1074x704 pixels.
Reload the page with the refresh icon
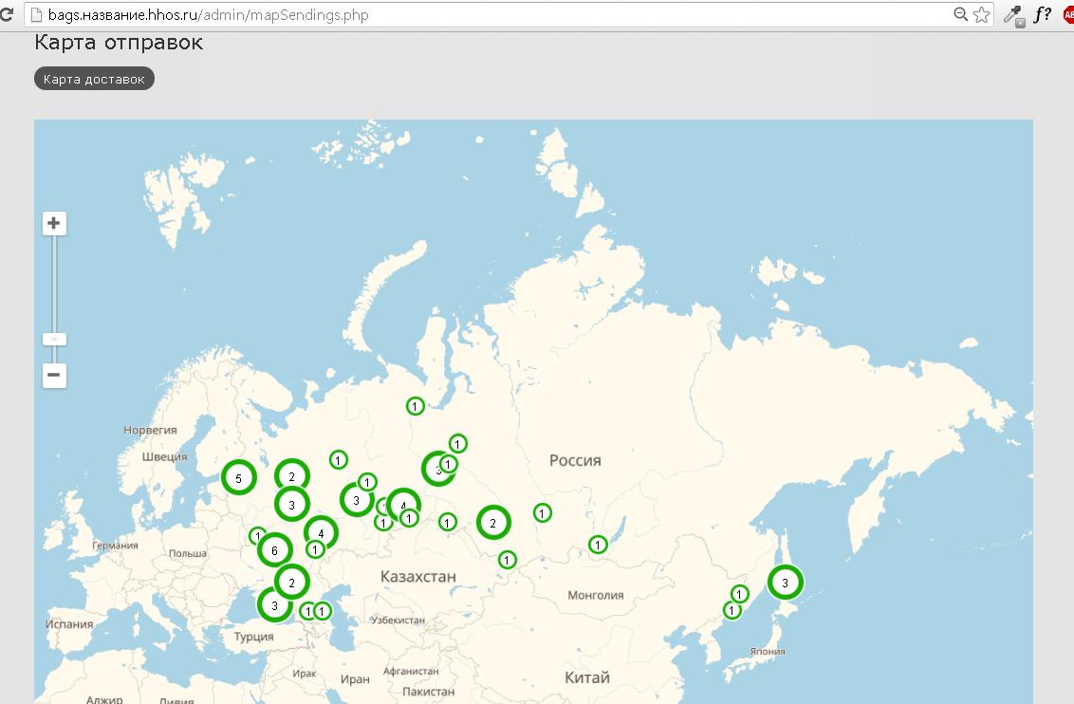click(6, 14)
